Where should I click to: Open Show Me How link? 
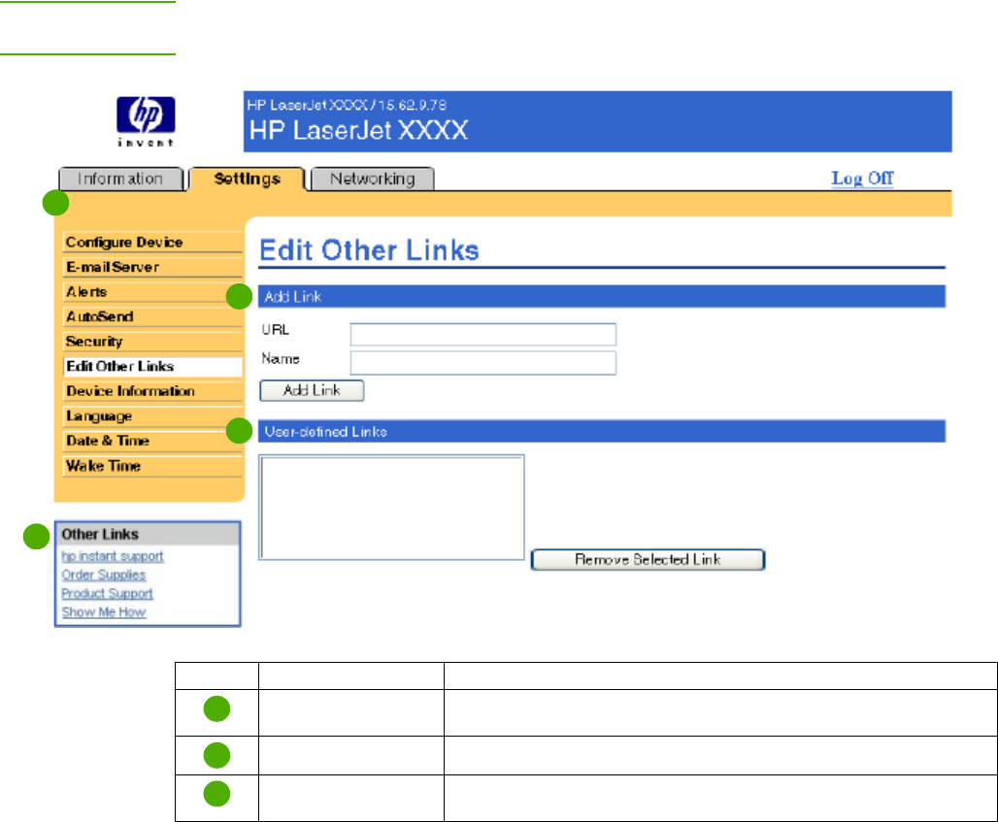(104, 612)
